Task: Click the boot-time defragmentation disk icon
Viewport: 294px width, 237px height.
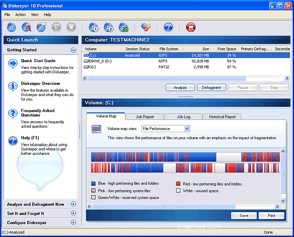Action: (124, 28)
